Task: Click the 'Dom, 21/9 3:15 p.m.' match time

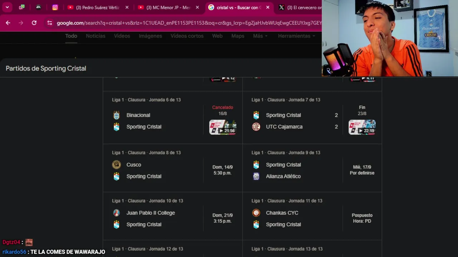Action: (x=223, y=218)
